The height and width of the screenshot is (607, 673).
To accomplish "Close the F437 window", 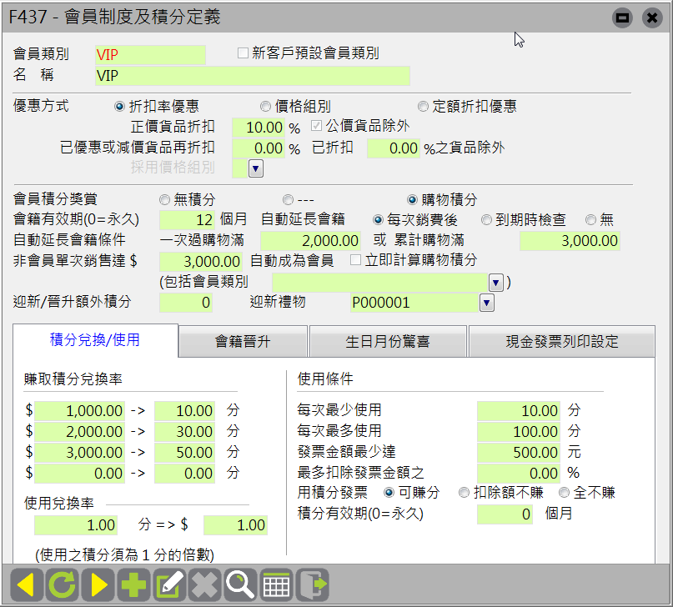I will [x=652, y=18].
